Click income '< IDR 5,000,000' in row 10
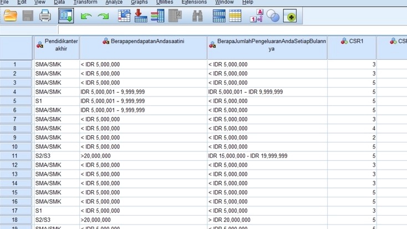This screenshot has height=229, width=407. 143,147
